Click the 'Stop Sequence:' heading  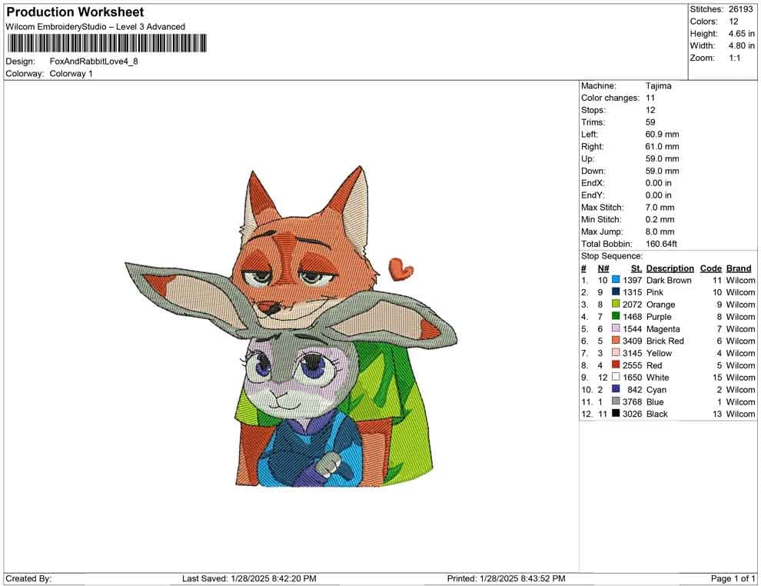point(612,256)
